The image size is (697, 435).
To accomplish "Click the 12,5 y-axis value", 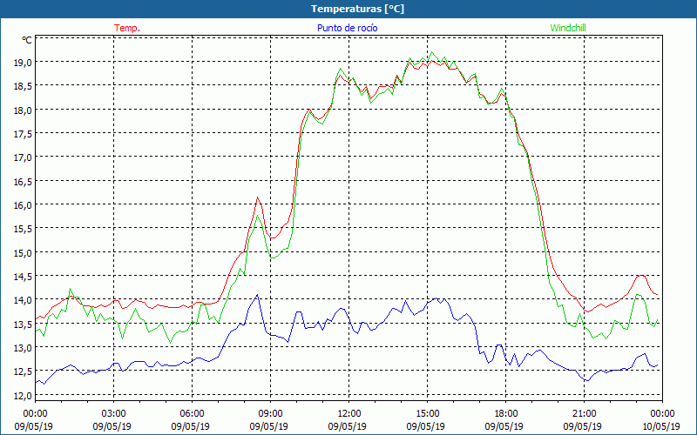I will [23, 371].
